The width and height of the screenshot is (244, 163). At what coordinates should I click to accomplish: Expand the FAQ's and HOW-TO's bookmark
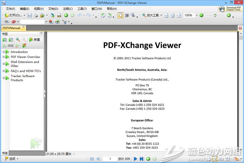[x=4, y=71]
